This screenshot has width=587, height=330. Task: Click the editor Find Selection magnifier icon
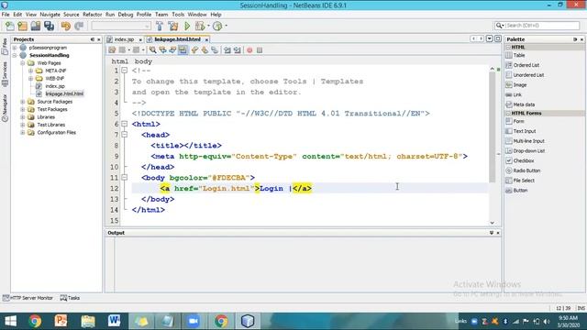153,50
